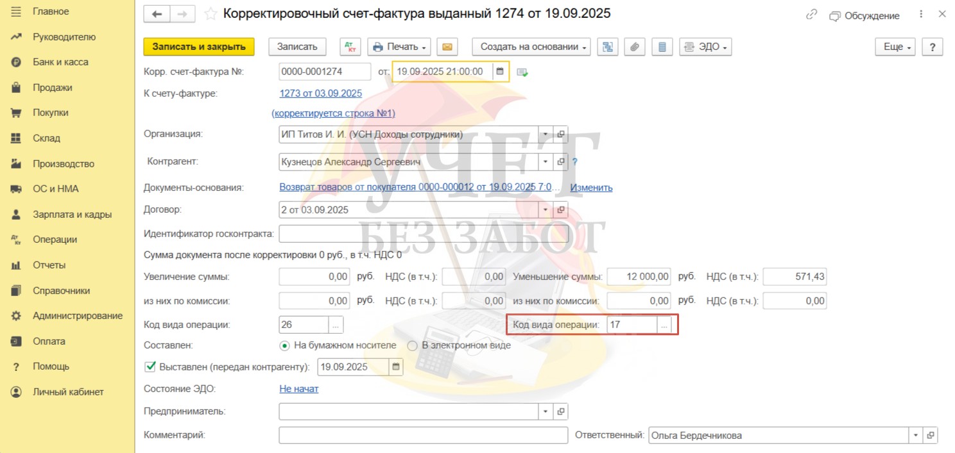Image resolution: width=955 pixels, height=453 pixels.
Task: Open the Ответственный user record
Action: (x=931, y=435)
